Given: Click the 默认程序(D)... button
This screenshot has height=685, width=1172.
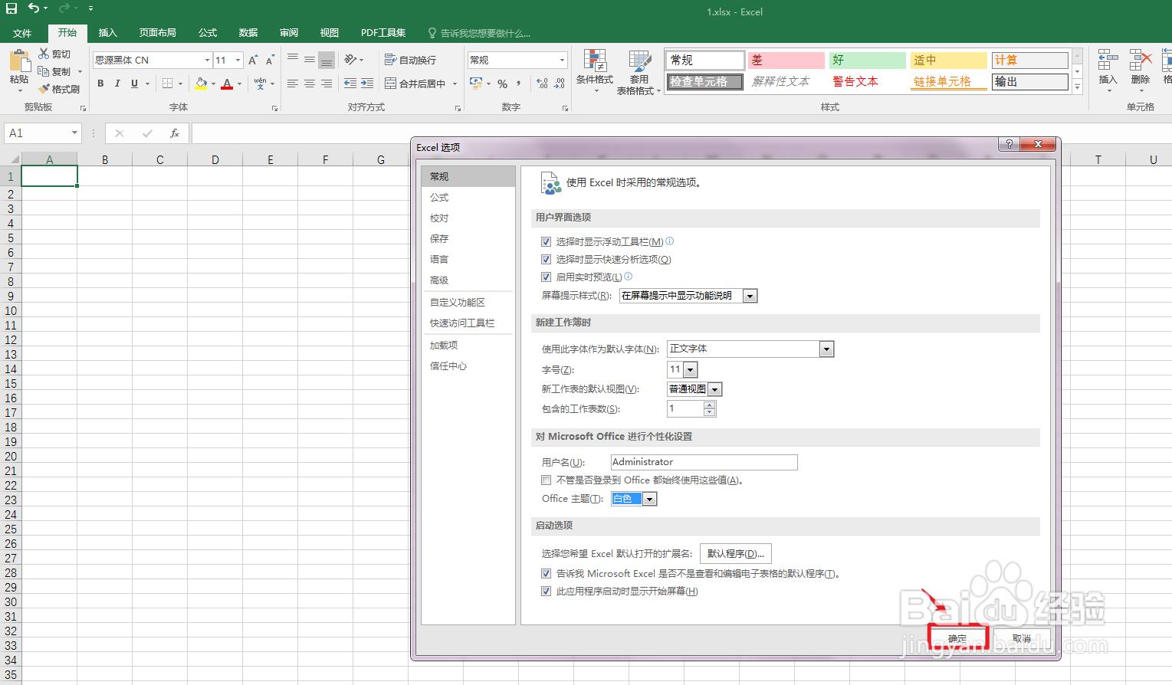Looking at the screenshot, I should (736, 554).
